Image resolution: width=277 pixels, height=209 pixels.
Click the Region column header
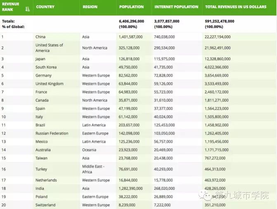point(90,7)
